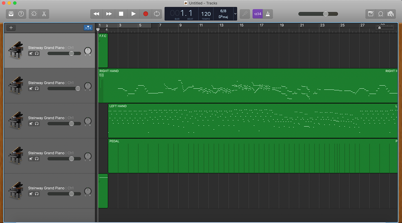
Task: Open the LCD display mode dropdown arrow
Action: click(235, 14)
